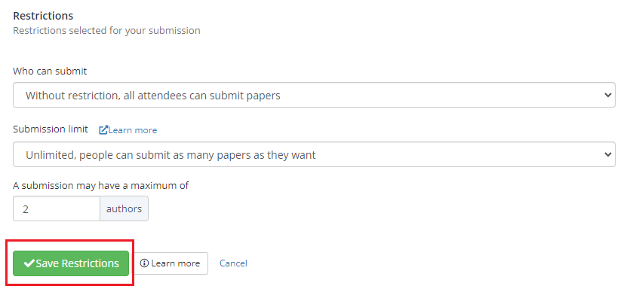Click the Save Restrictions button
The width and height of the screenshot is (630, 289).
click(71, 263)
